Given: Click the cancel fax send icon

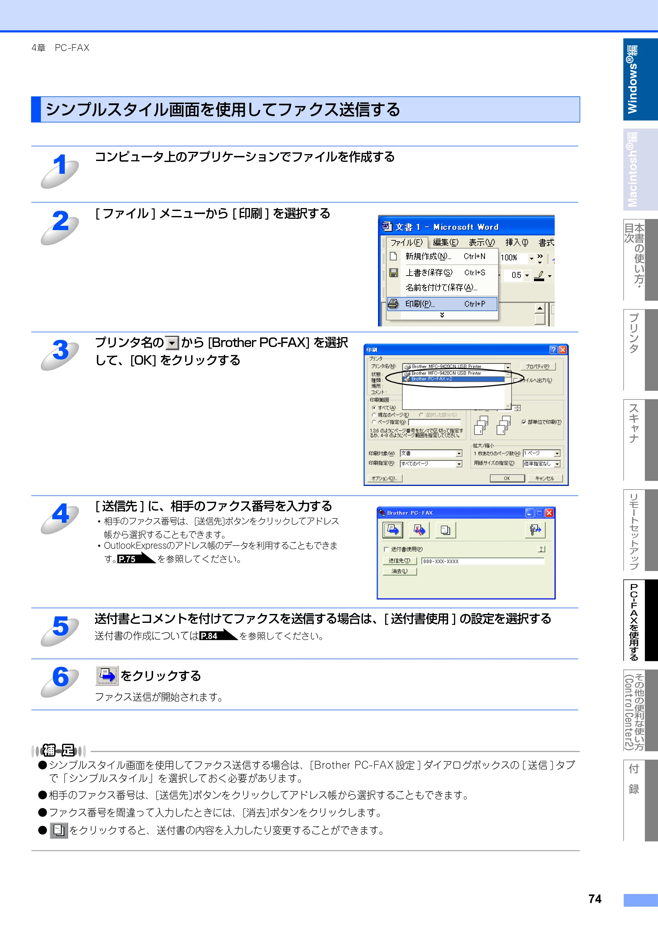Looking at the screenshot, I should [419, 530].
